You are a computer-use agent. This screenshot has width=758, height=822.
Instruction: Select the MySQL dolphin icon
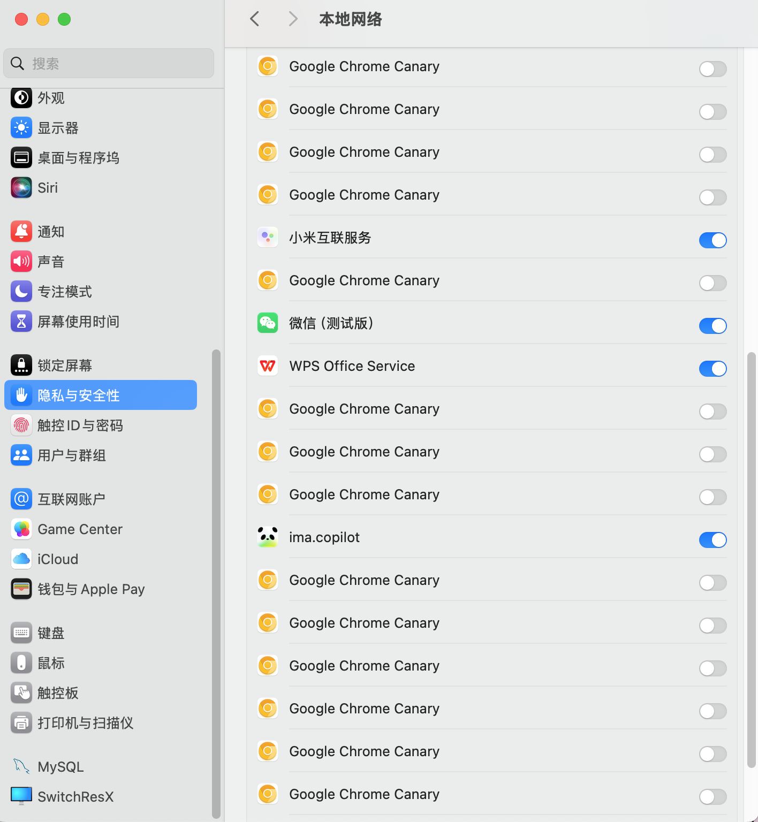[21, 767]
